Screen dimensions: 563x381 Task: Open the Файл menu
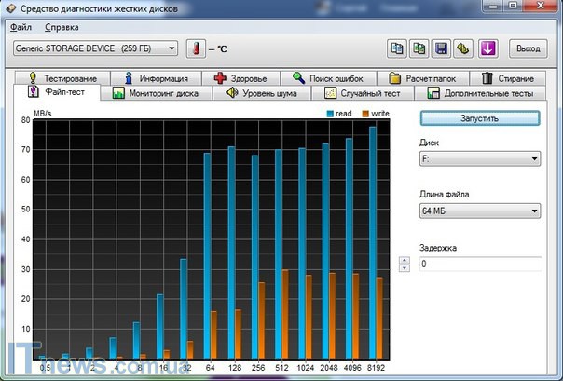point(21,28)
